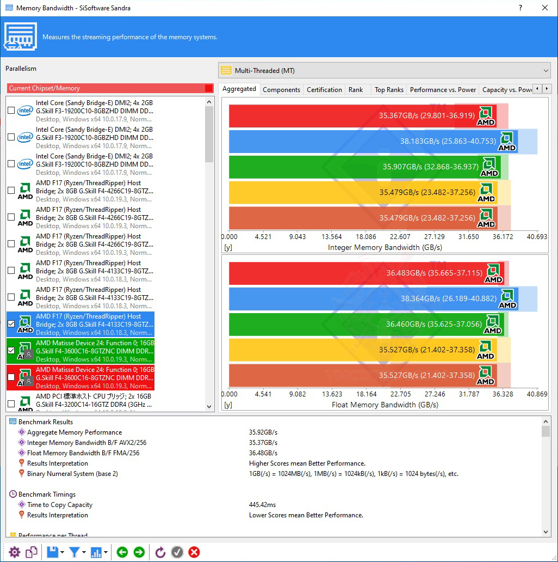Tick the red AMD Matisse row checkbox

click(x=11, y=377)
